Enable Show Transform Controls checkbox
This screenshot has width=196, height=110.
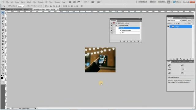point(27,6)
